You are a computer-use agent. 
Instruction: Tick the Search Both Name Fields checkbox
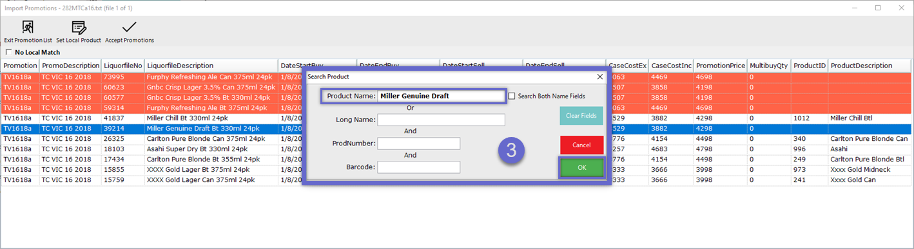512,96
